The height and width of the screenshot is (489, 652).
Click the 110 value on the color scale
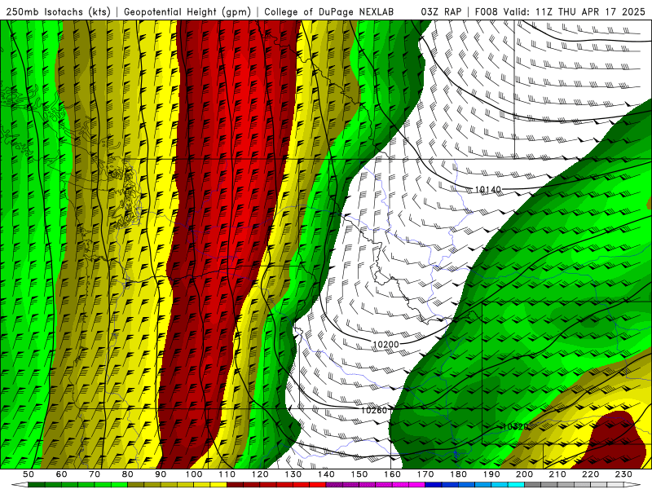(227, 474)
